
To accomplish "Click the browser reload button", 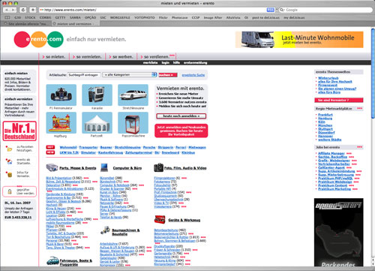I will pyautogui.click(x=23, y=10).
